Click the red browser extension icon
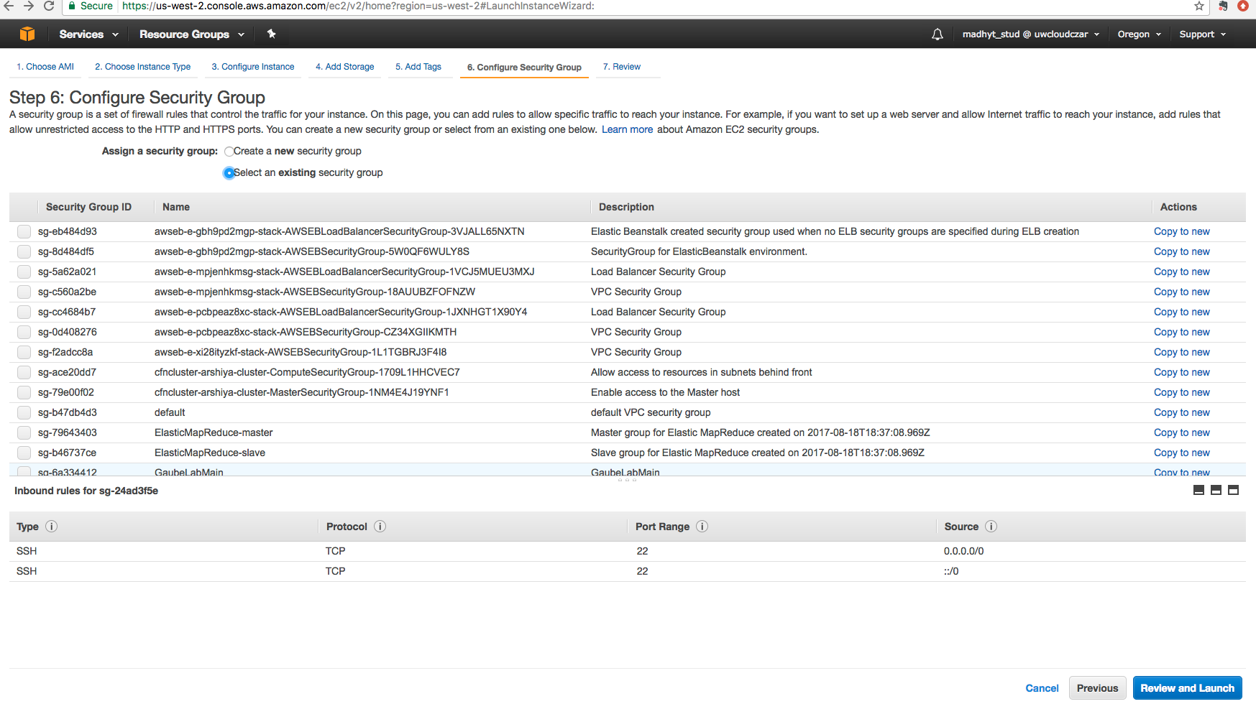Image resolution: width=1256 pixels, height=704 pixels. (x=1243, y=6)
